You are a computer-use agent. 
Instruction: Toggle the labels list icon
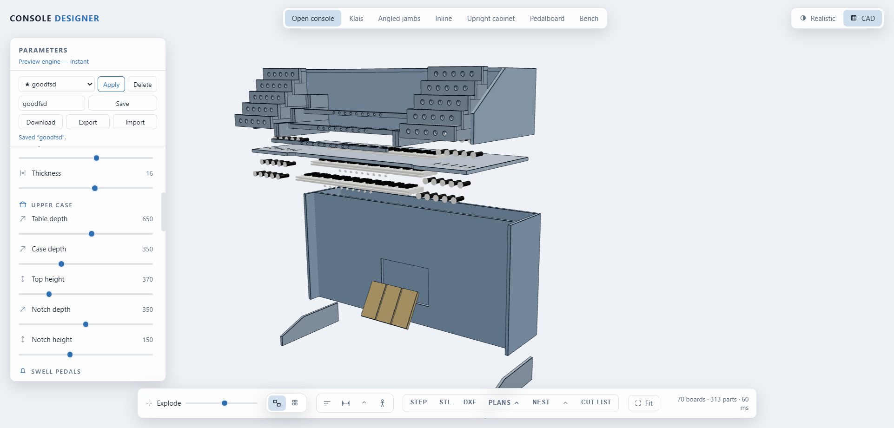click(327, 403)
